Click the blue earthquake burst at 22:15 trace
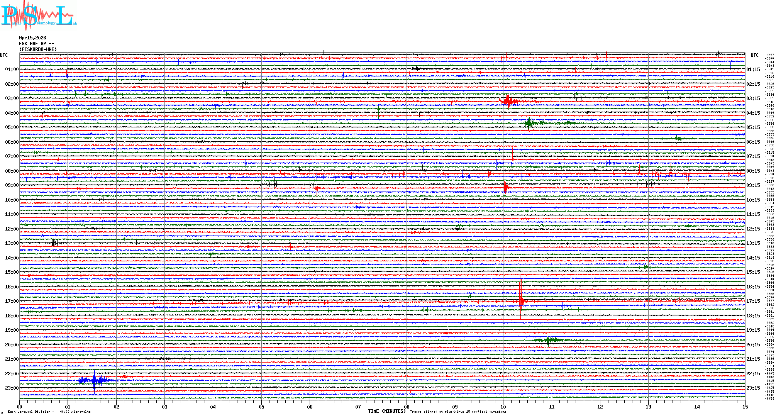This screenshot has width=776, height=417. point(94,380)
